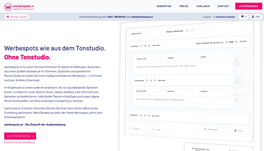The height and width of the screenshot is (151, 264).
Task: Open the Preise page
Action: pyautogui.click(x=184, y=6)
